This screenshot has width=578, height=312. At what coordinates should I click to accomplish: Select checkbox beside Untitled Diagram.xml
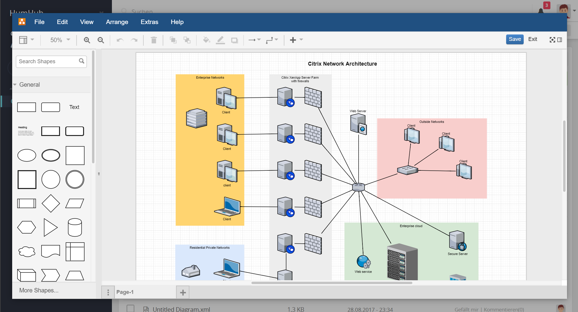click(x=130, y=308)
